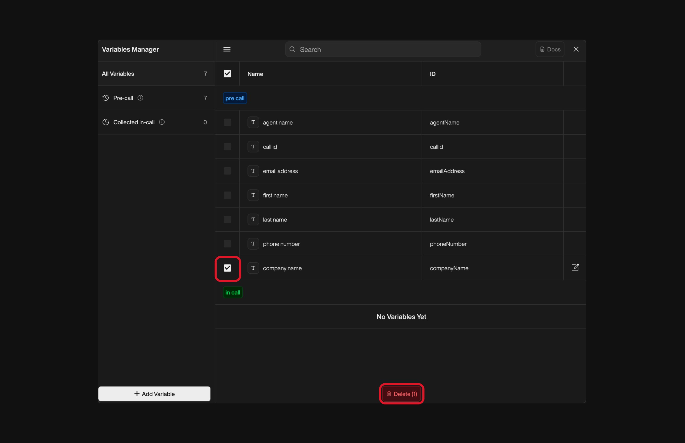Viewport: 685px width, 443px height.
Task: Click the info icon beside Collected in-call
Action: [162, 122]
